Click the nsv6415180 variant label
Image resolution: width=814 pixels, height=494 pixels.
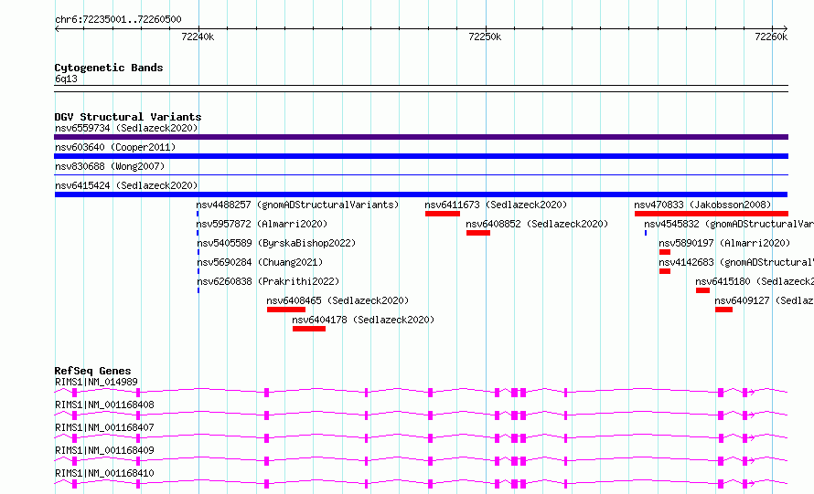[x=755, y=281]
